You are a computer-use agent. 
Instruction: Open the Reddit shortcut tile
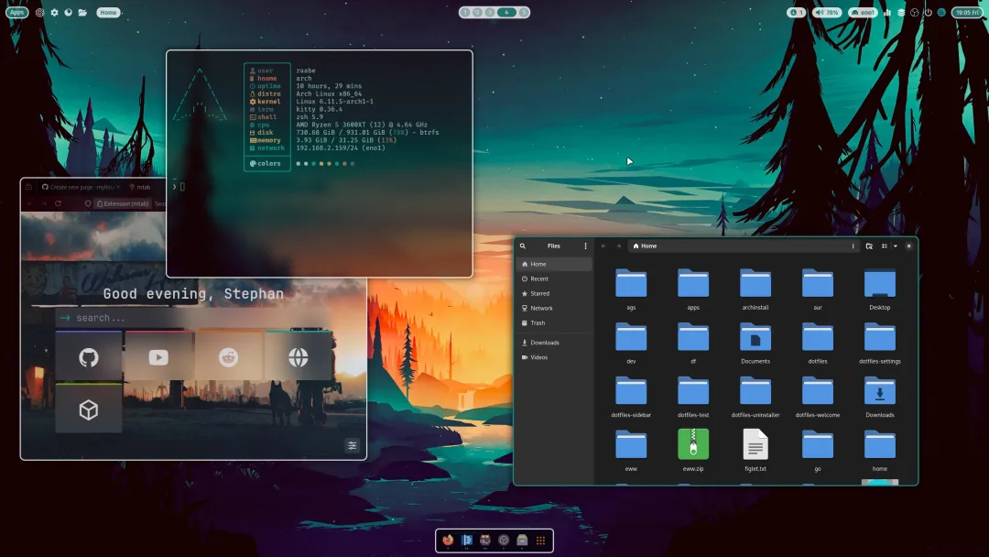(228, 357)
